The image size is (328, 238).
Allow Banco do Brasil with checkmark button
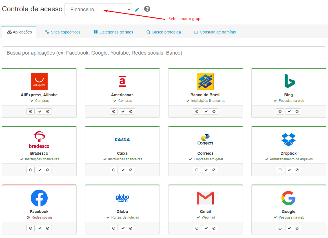[206, 111]
